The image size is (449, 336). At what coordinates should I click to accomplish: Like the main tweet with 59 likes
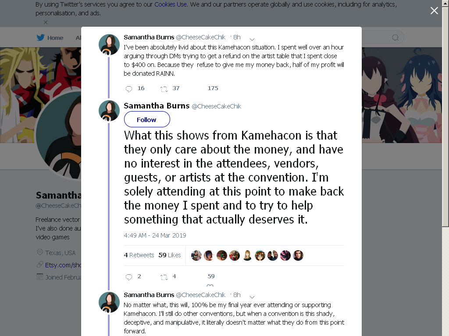(x=211, y=276)
